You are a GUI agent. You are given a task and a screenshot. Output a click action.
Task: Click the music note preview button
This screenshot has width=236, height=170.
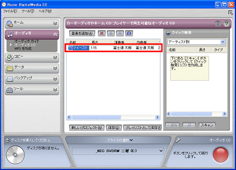click(x=189, y=125)
